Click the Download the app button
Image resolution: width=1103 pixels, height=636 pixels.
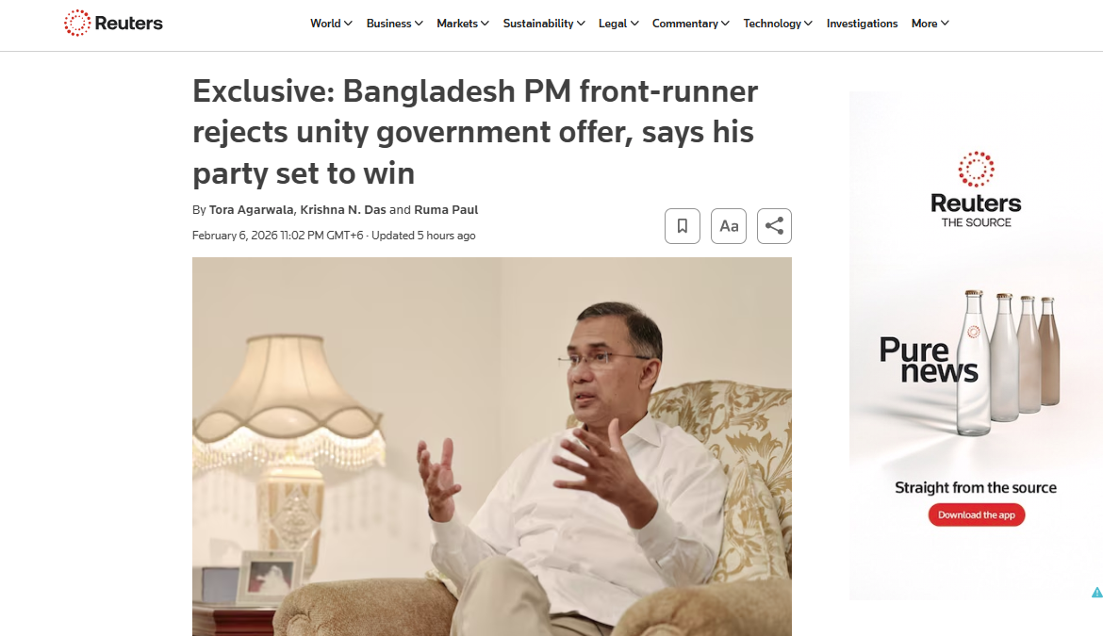977,515
